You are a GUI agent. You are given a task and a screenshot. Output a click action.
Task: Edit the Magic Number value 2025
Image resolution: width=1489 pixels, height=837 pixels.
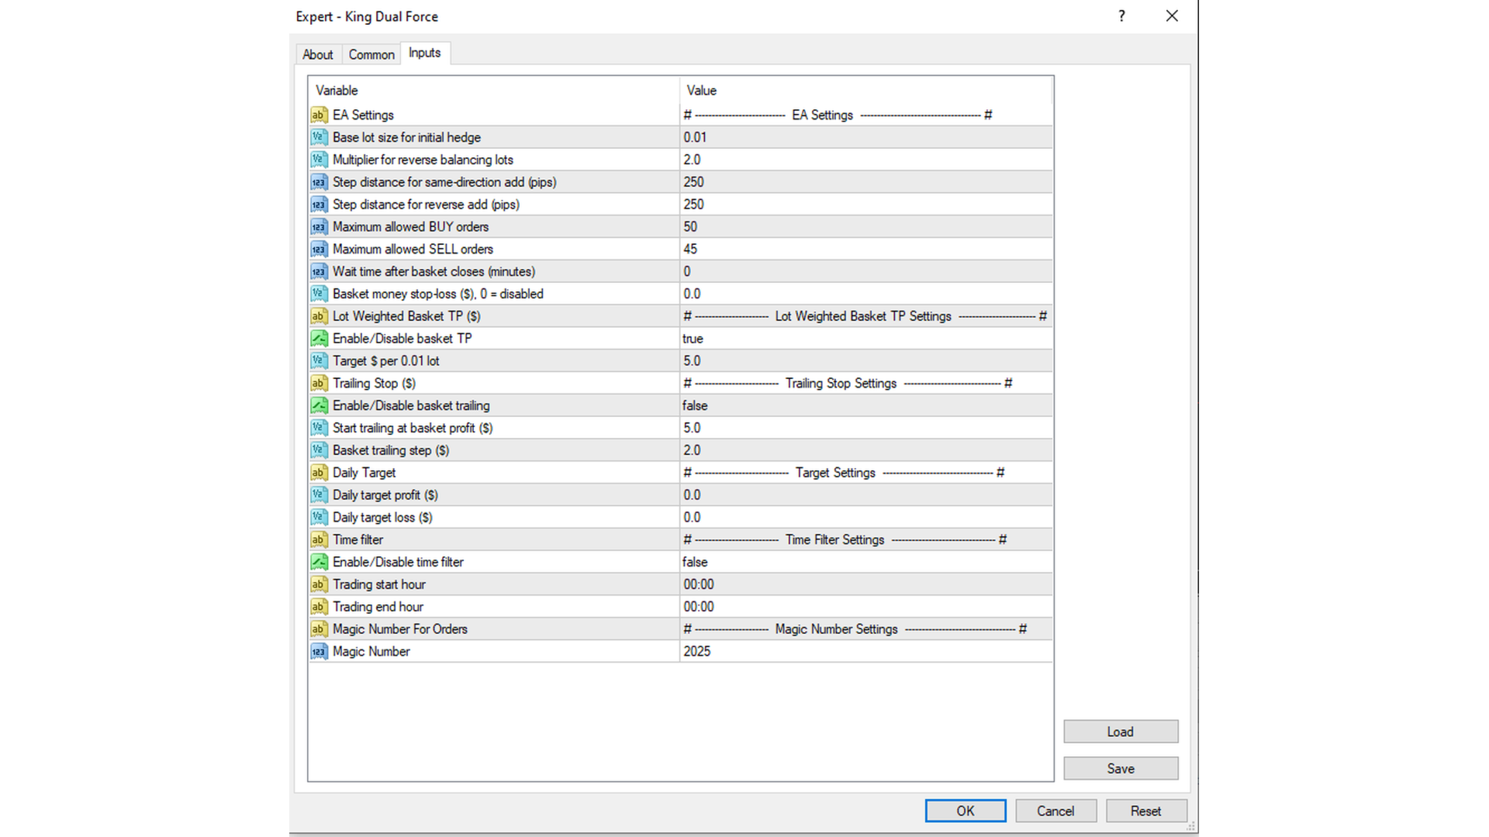point(696,652)
